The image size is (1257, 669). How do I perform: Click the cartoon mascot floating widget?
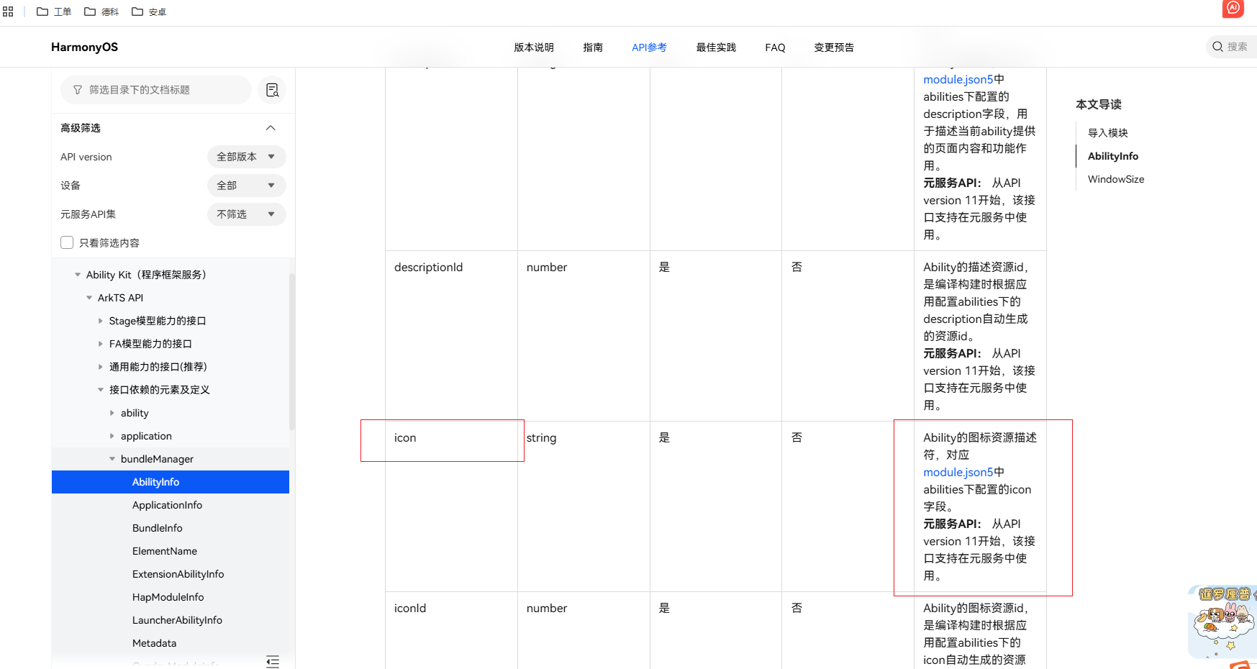click(1222, 620)
